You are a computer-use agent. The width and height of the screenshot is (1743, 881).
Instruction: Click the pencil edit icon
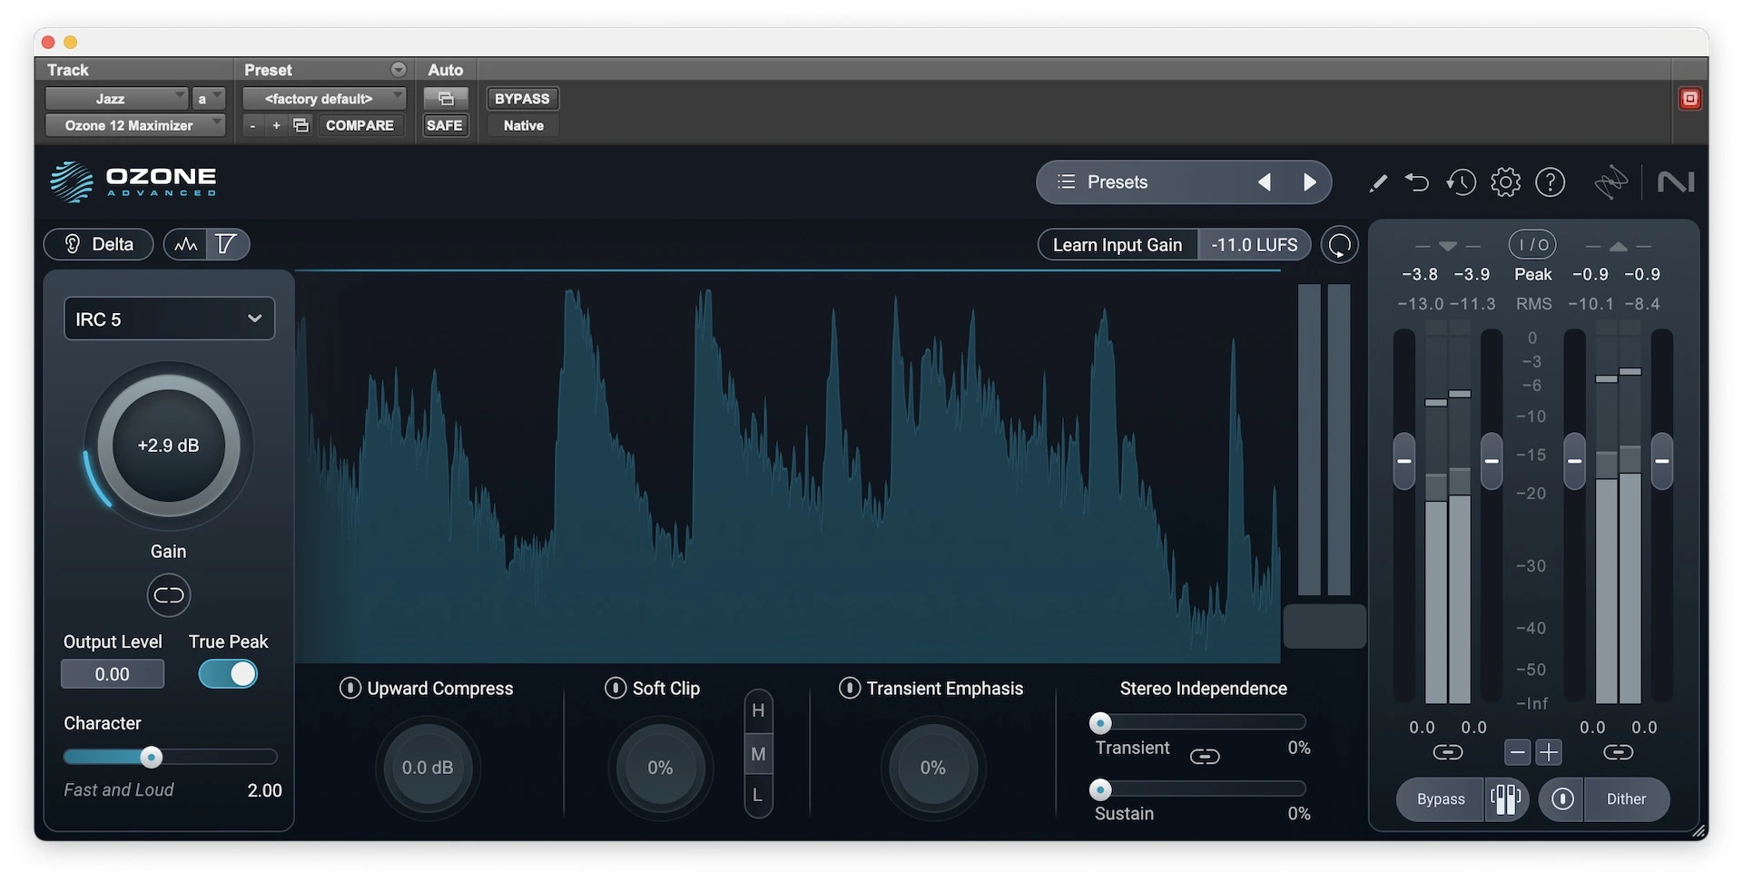click(1377, 183)
